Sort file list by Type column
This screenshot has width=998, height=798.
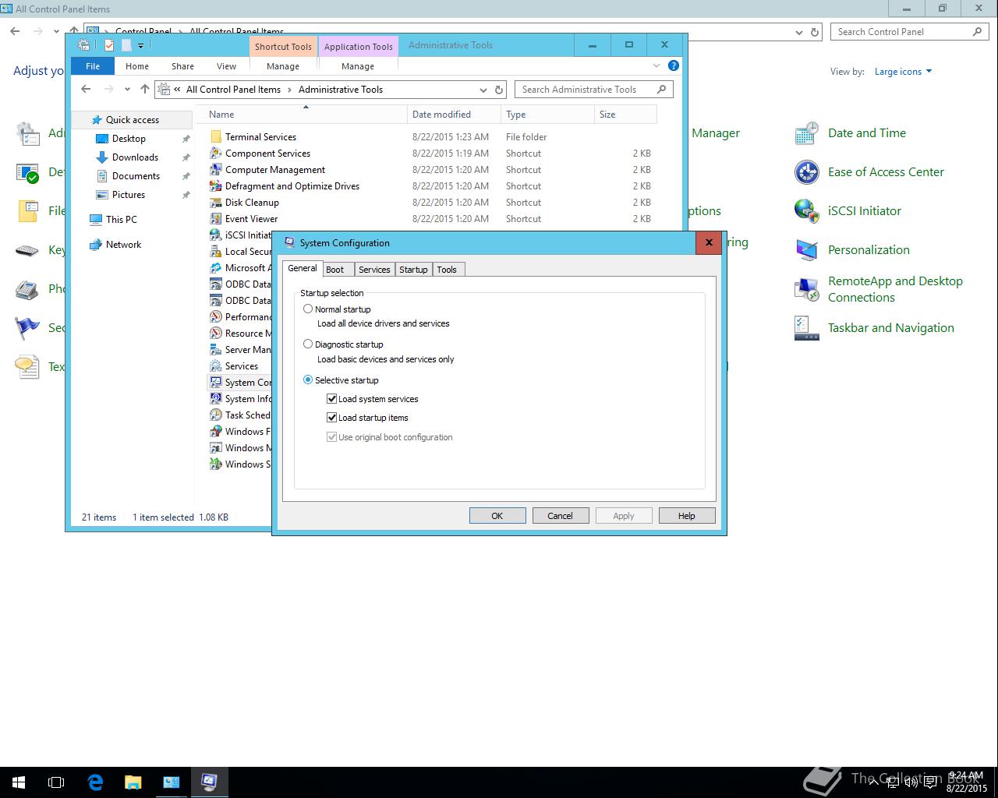547,115
